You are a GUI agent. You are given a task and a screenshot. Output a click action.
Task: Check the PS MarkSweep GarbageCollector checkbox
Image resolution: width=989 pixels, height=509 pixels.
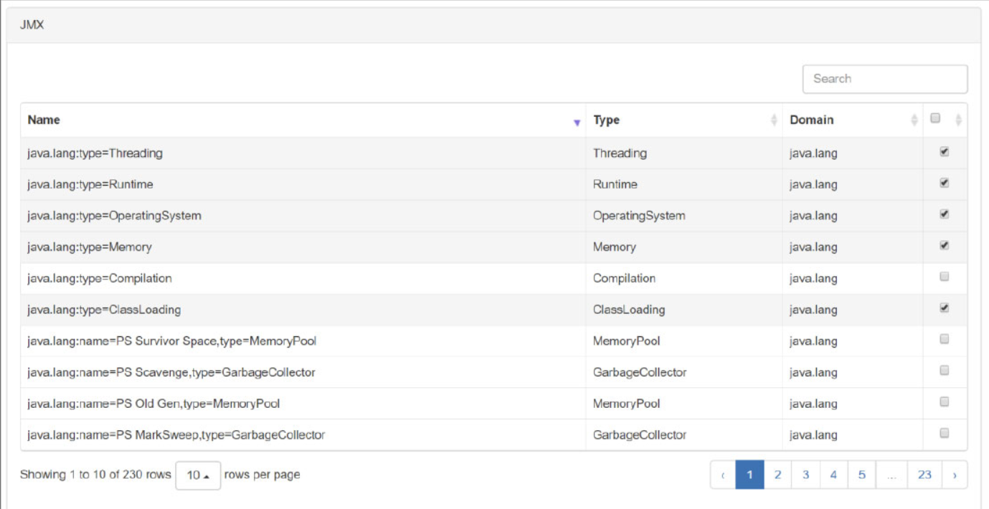coord(944,433)
